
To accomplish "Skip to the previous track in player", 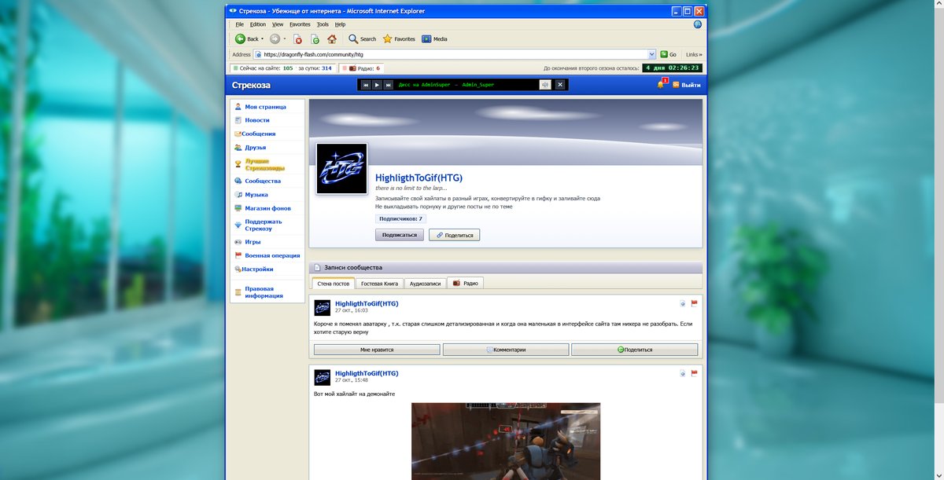I will (x=366, y=85).
